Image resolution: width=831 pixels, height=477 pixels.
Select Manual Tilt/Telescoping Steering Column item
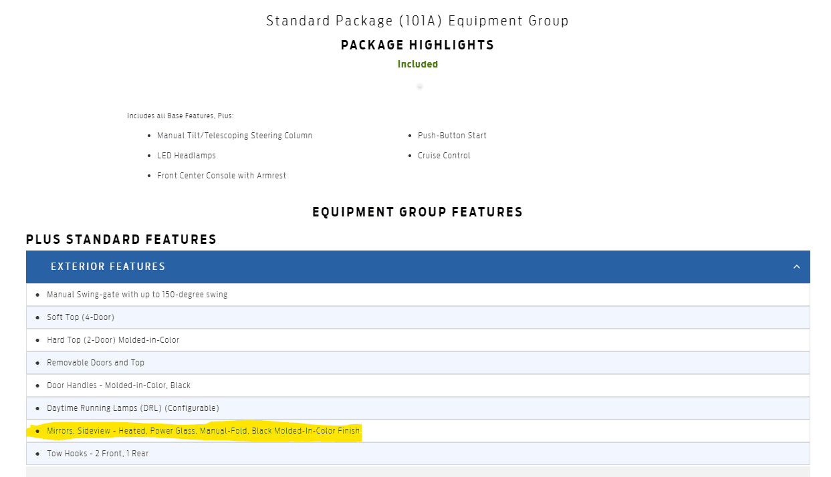pyautogui.click(x=235, y=136)
